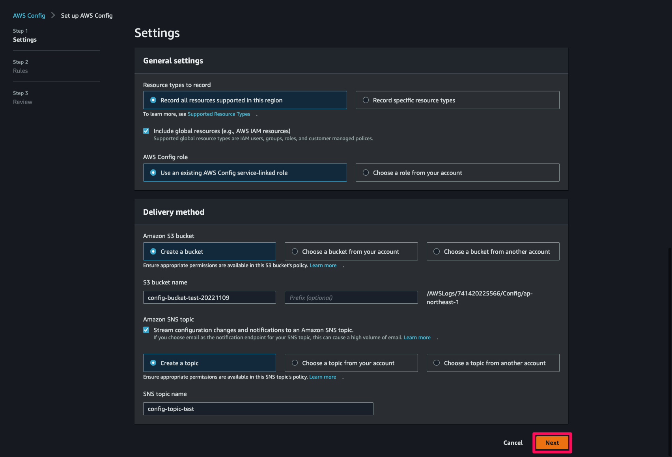This screenshot has height=457, width=672.
Task: Open Learn more link for S3 bucket policy
Action: pos(323,265)
